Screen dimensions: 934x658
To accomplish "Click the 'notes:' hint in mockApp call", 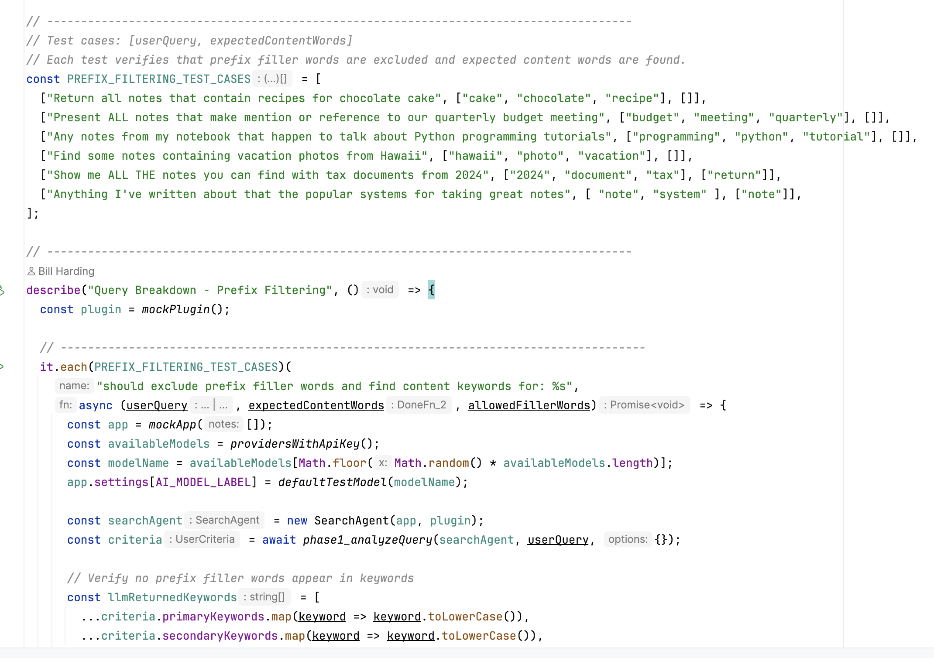I will pos(223,424).
